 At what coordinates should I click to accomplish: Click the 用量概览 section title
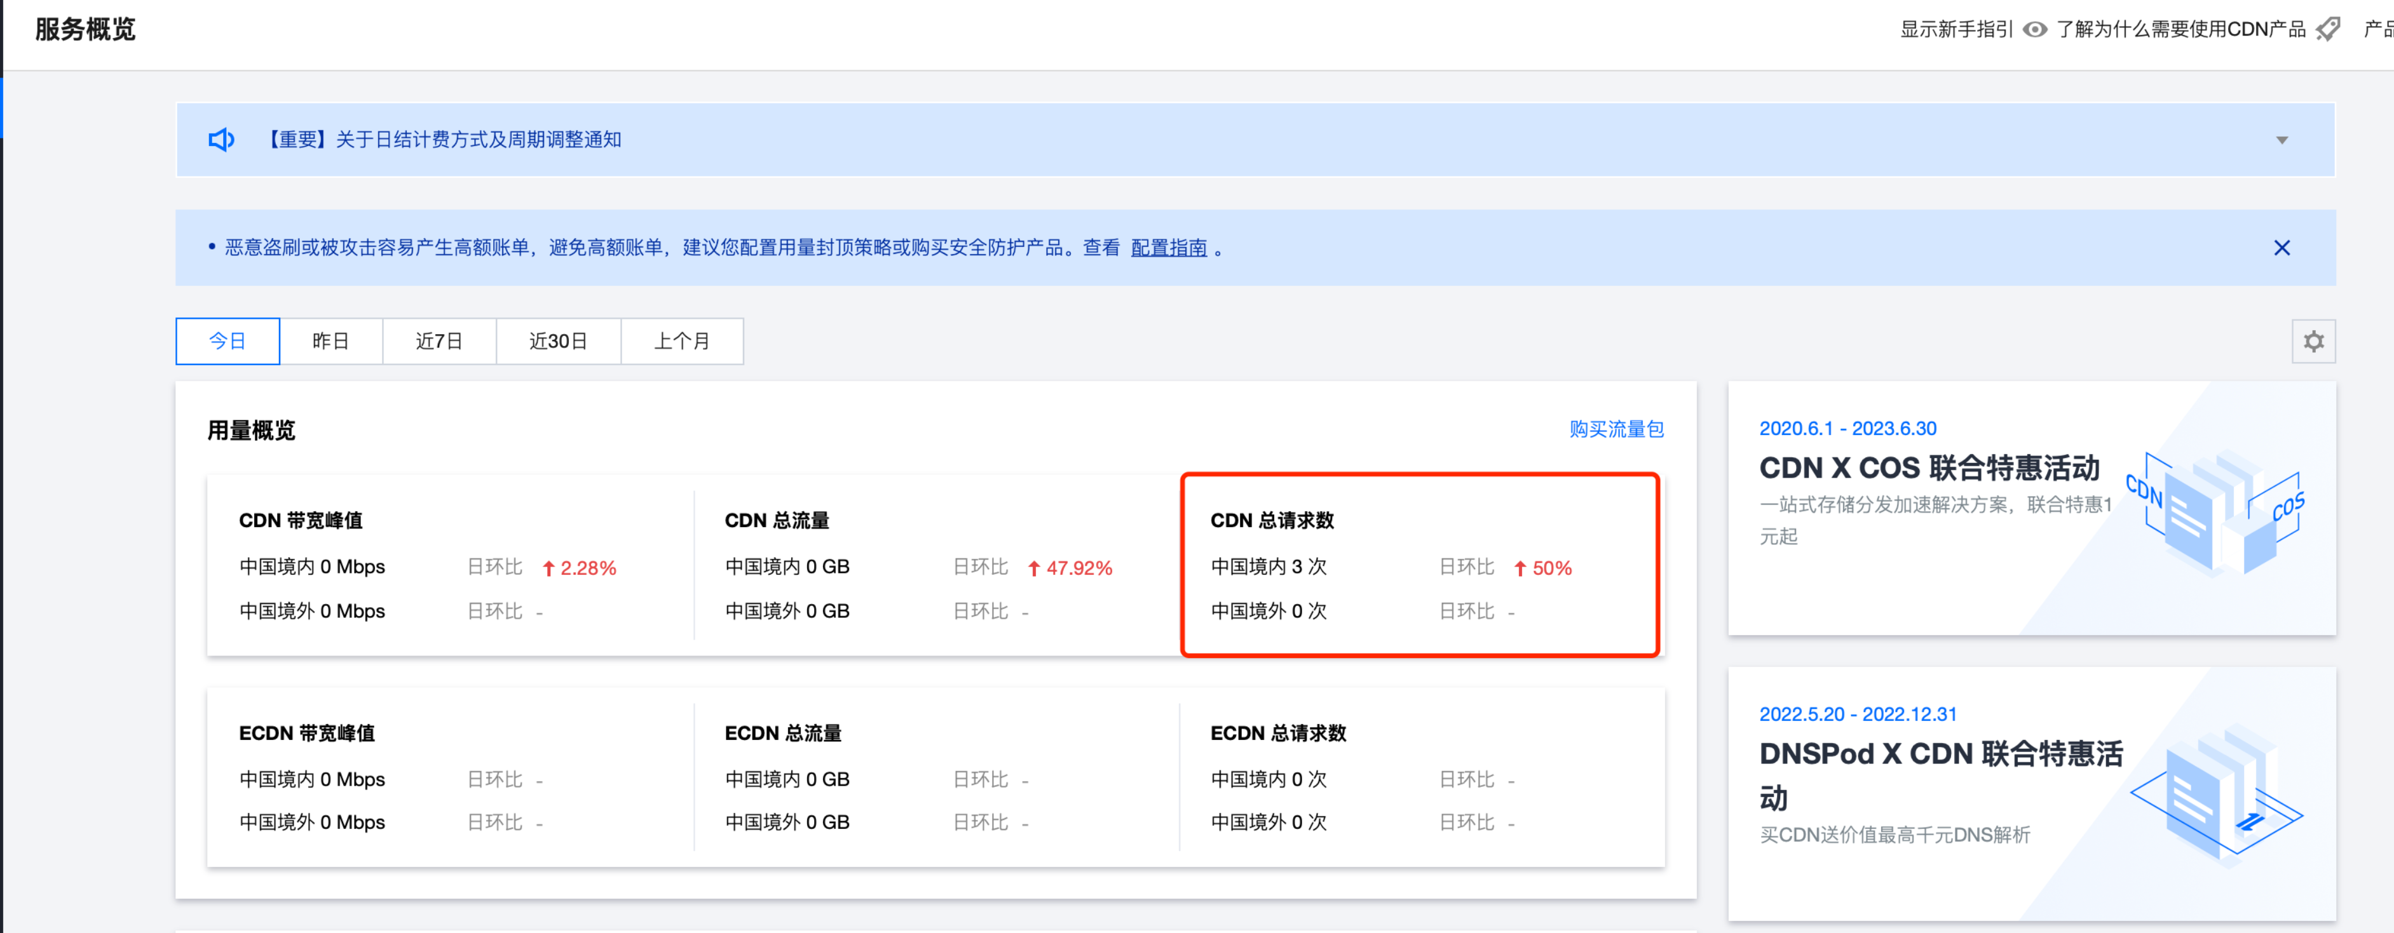tap(251, 431)
